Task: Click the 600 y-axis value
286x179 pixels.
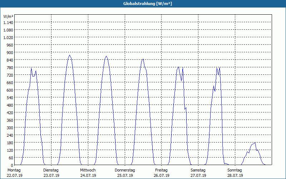Action: pos(10,90)
